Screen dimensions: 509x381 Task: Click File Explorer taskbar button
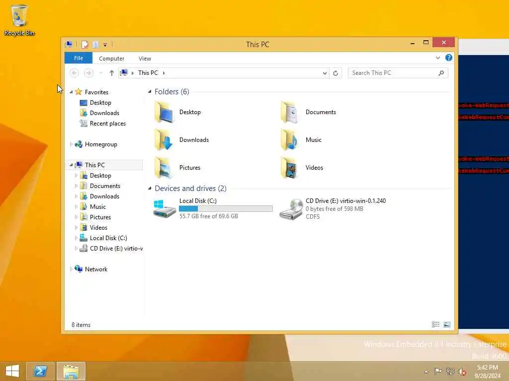72,371
